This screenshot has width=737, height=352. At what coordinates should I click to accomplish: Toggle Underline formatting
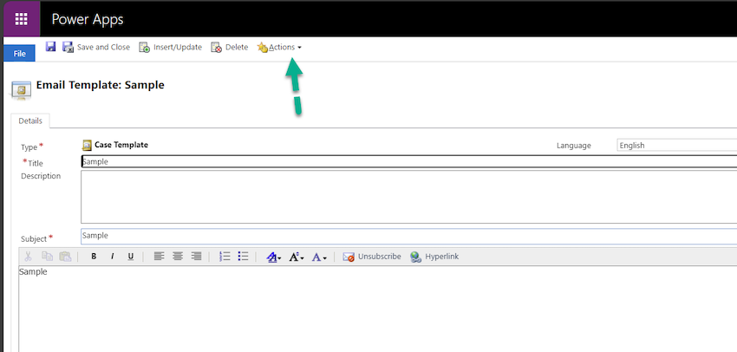pyautogui.click(x=131, y=257)
